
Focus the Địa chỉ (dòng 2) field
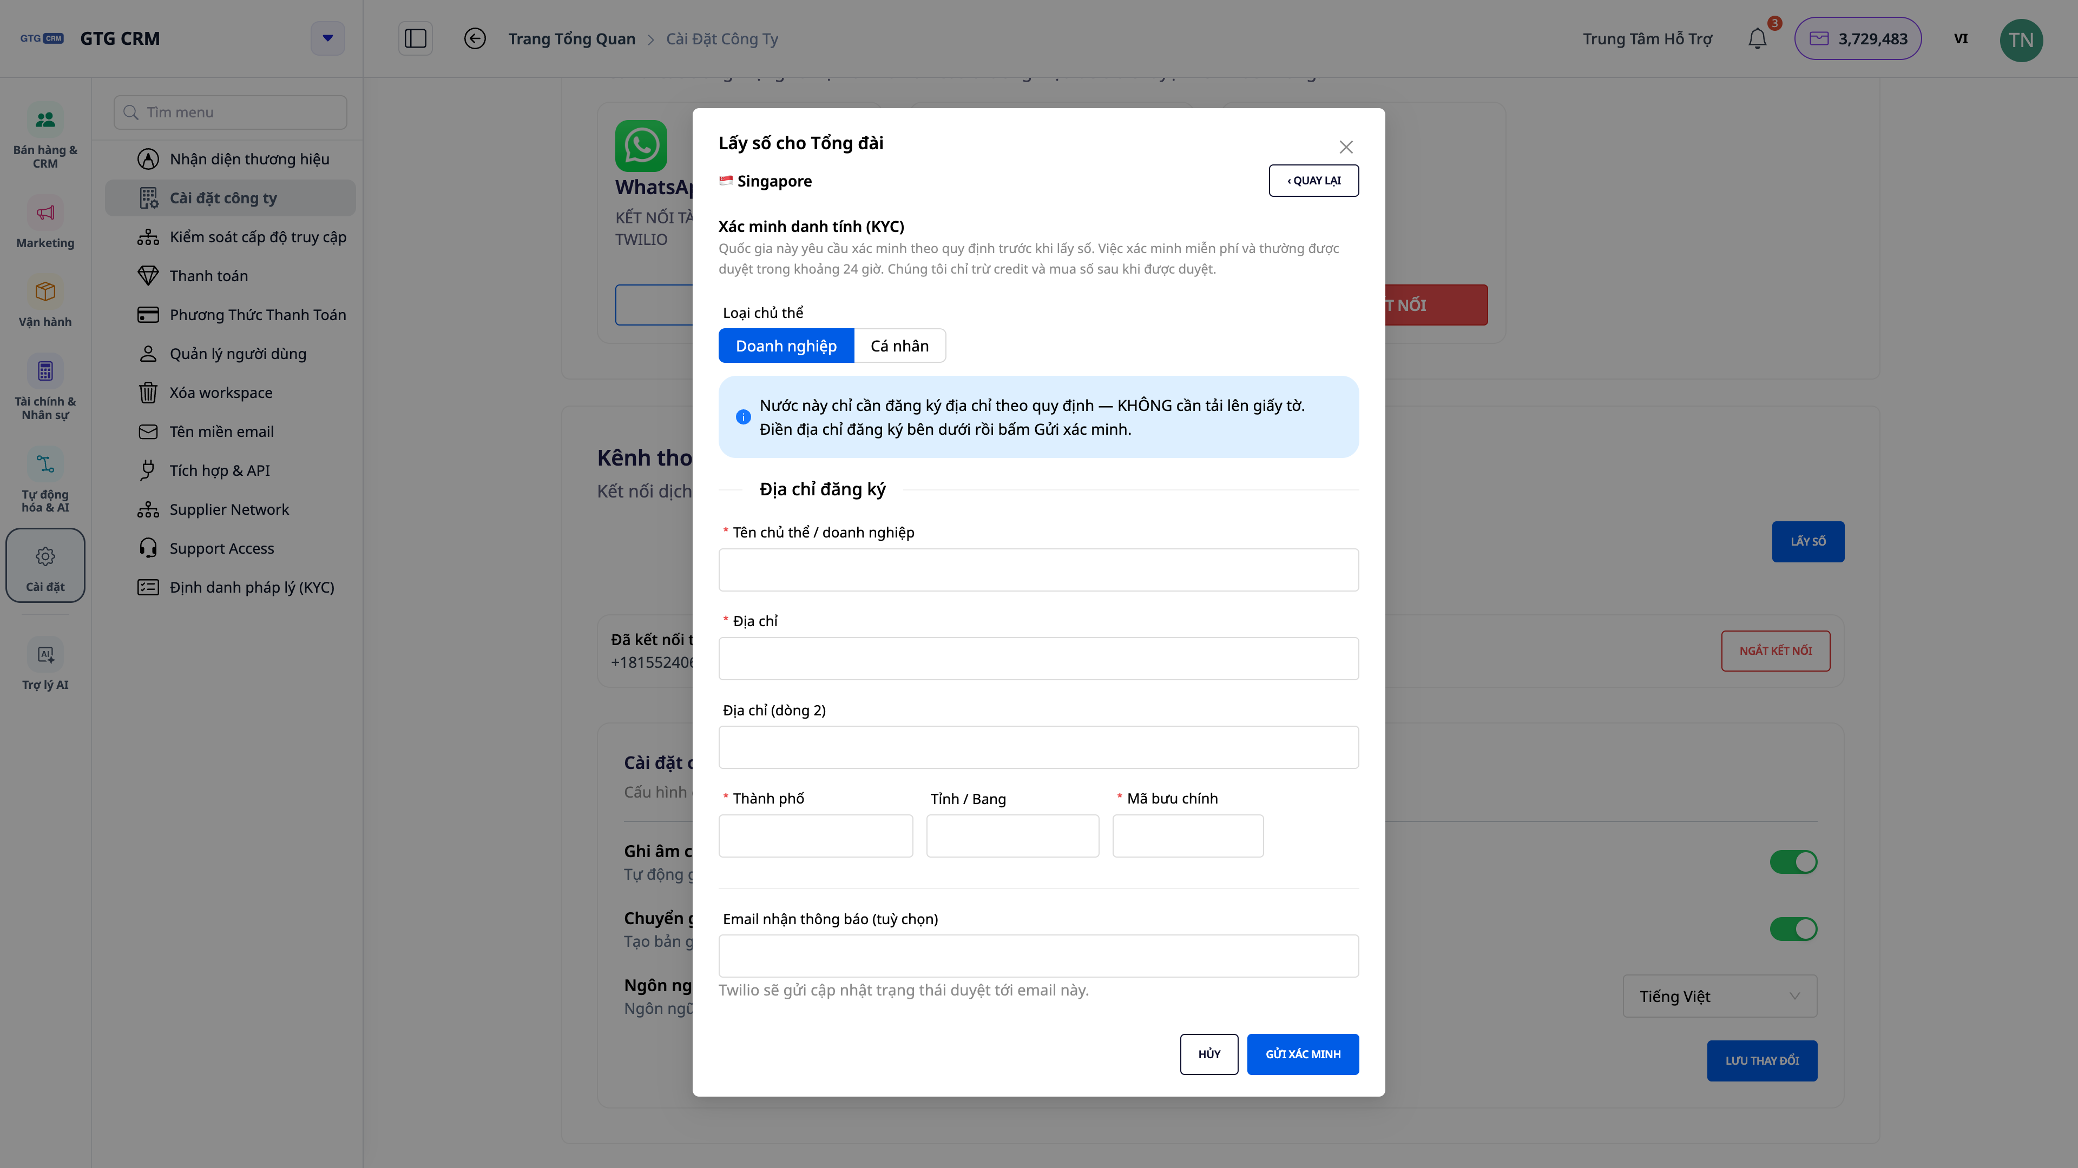1038,747
